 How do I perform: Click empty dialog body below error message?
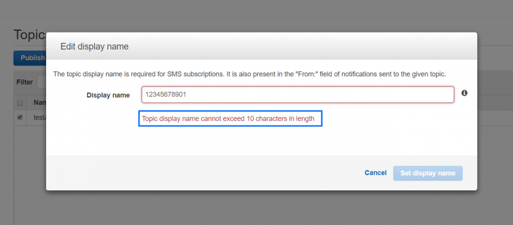pos(262,141)
